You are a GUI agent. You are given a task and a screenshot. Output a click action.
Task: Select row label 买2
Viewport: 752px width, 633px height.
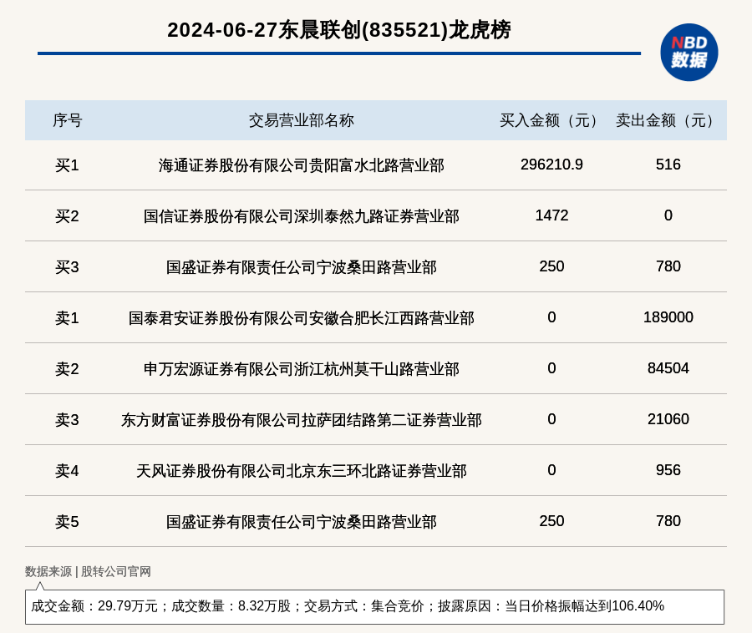[67, 216]
